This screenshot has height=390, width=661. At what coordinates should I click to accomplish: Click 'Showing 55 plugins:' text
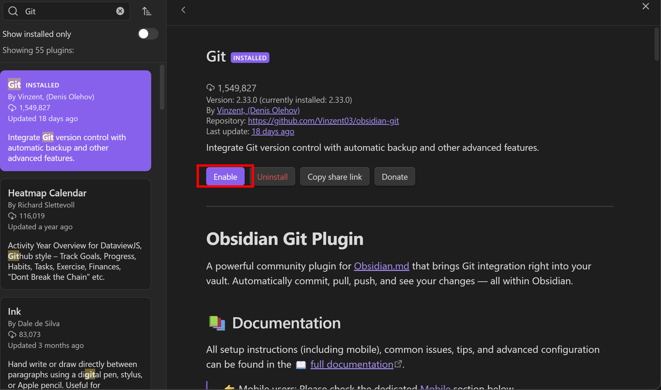(38, 50)
